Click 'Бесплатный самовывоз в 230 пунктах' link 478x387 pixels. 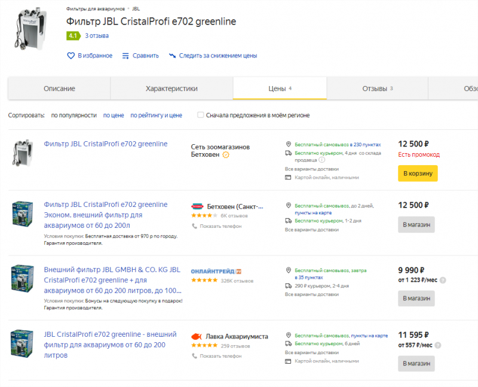[338, 144]
